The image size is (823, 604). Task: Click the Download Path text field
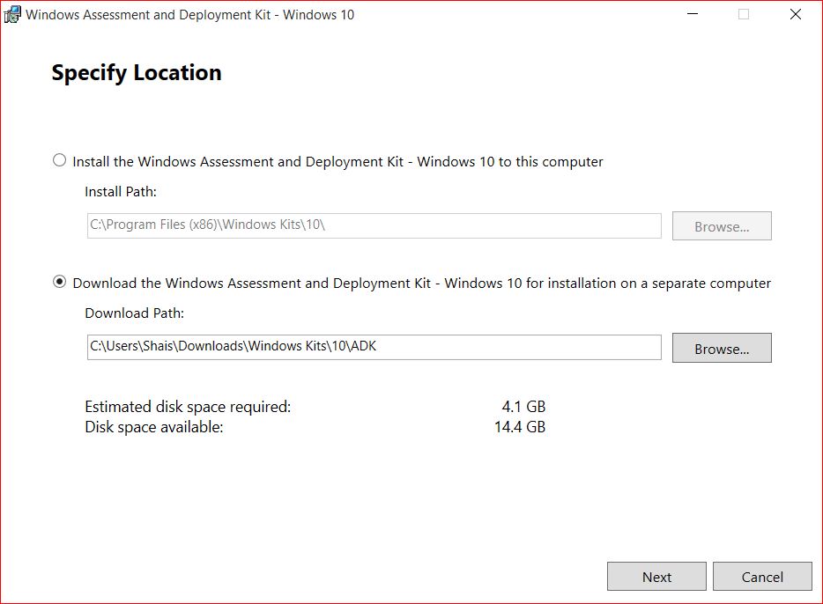point(374,347)
